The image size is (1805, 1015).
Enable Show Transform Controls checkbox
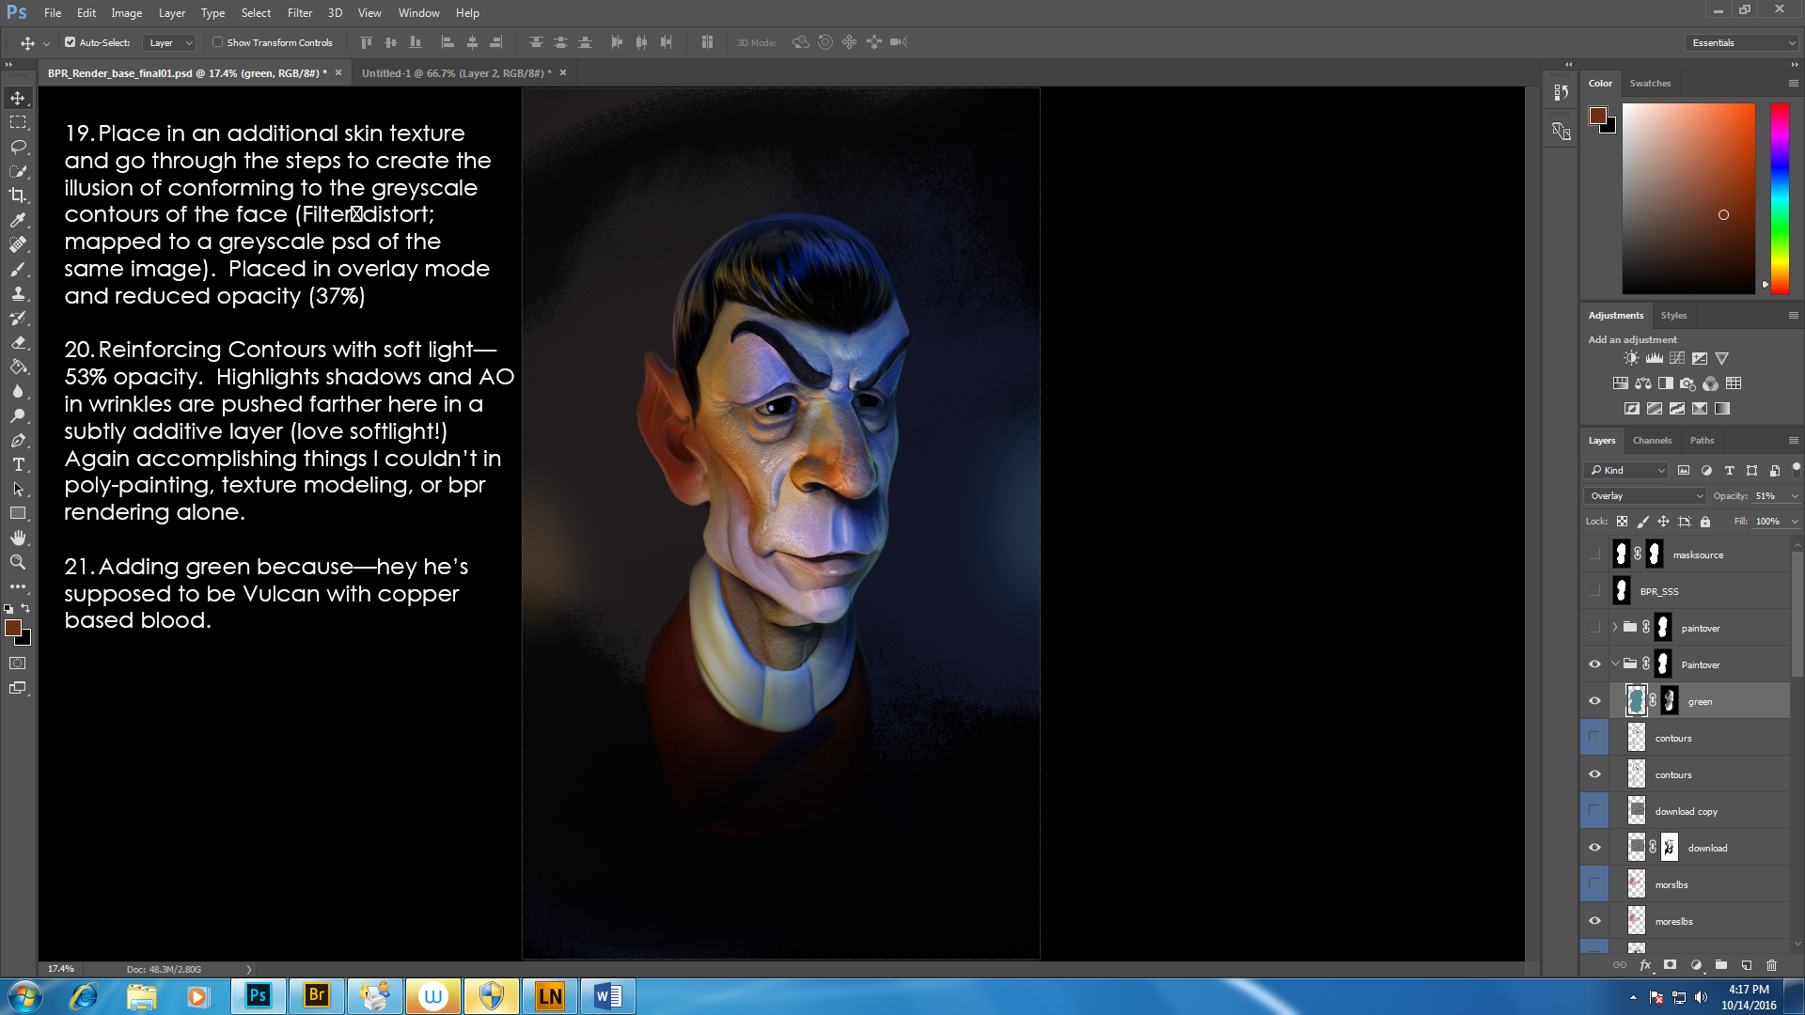[218, 42]
